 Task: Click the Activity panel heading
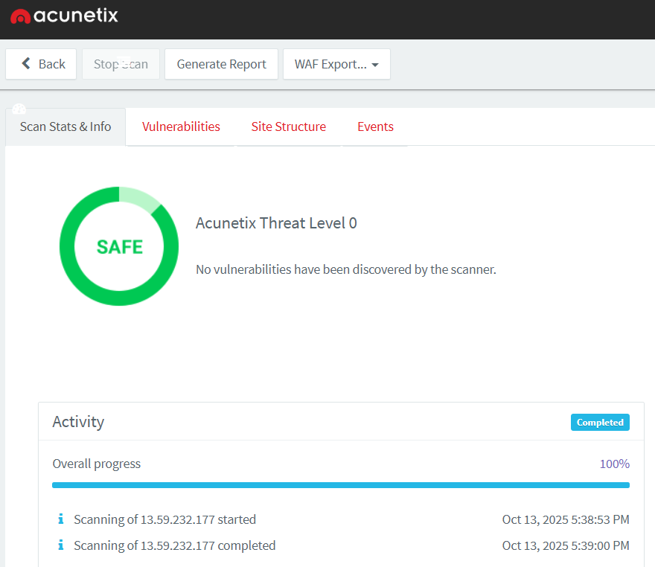78,422
